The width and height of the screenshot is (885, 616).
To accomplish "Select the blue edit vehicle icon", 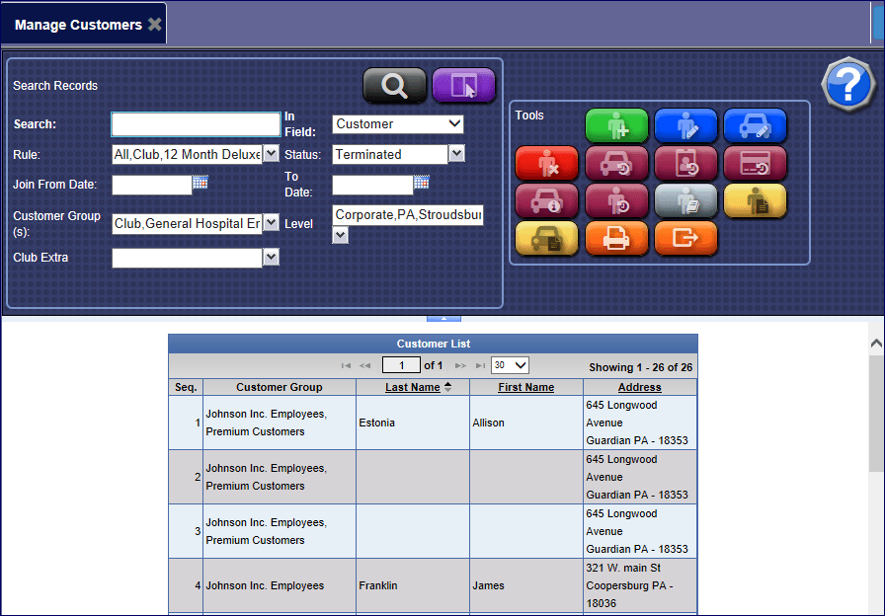I will coord(755,126).
